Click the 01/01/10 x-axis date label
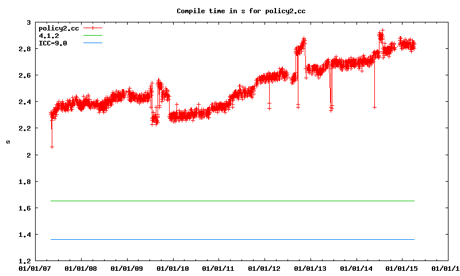This screenshot has height=276, width=460. pos(172,268)
